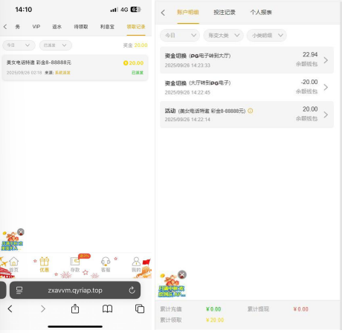Image resolution: width=342 pixels, height=333 pixels.
Task: Expand the 已派发 status dropdown
Action: (56, 45)
